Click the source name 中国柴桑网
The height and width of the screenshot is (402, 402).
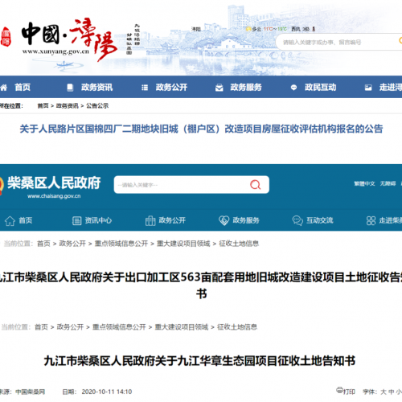pyautogui.click(x=30, y=392)
